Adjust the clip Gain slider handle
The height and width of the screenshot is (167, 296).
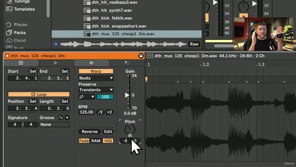(x=127, y=95)
